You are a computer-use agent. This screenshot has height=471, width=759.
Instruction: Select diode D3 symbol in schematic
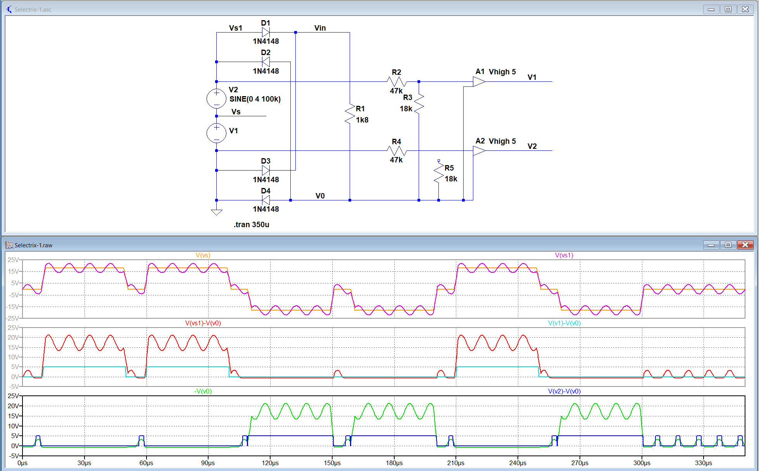(x=266, y=170)
